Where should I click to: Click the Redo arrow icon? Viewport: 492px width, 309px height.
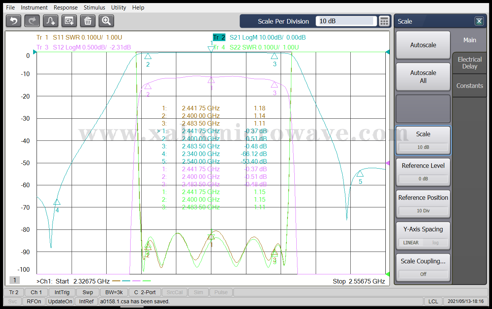(x=32, y=21)
